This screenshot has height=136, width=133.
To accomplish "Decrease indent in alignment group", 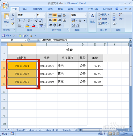I will tap(50, 25).
